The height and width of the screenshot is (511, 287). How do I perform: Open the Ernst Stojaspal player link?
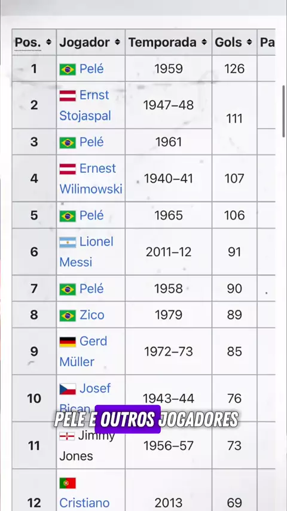(86, 105)
